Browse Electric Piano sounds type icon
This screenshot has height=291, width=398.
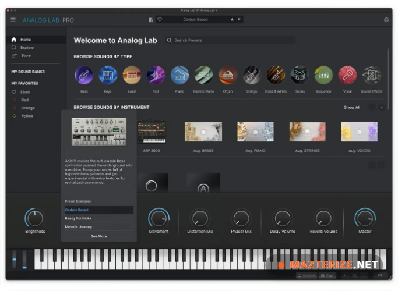(203, 75)
